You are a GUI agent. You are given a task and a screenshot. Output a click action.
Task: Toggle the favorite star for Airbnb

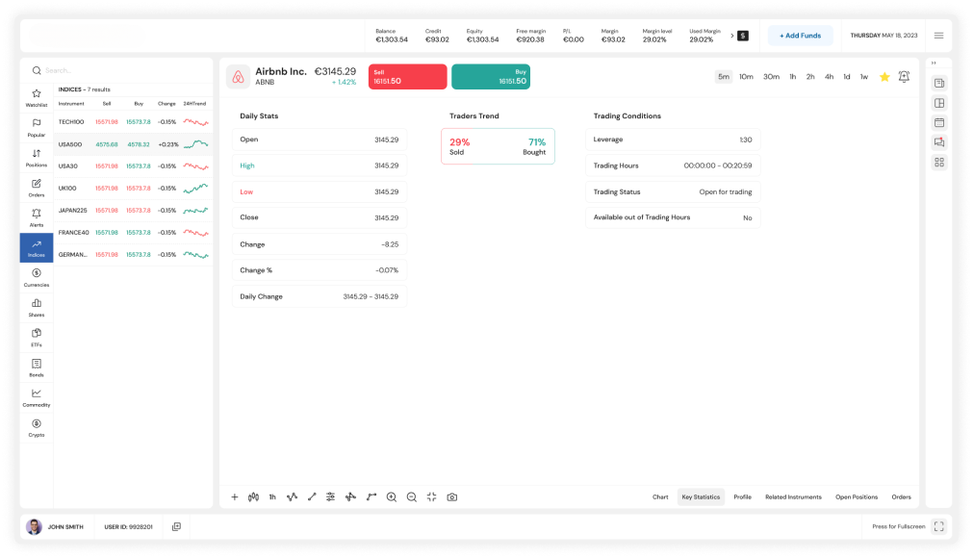coord(884,77)
